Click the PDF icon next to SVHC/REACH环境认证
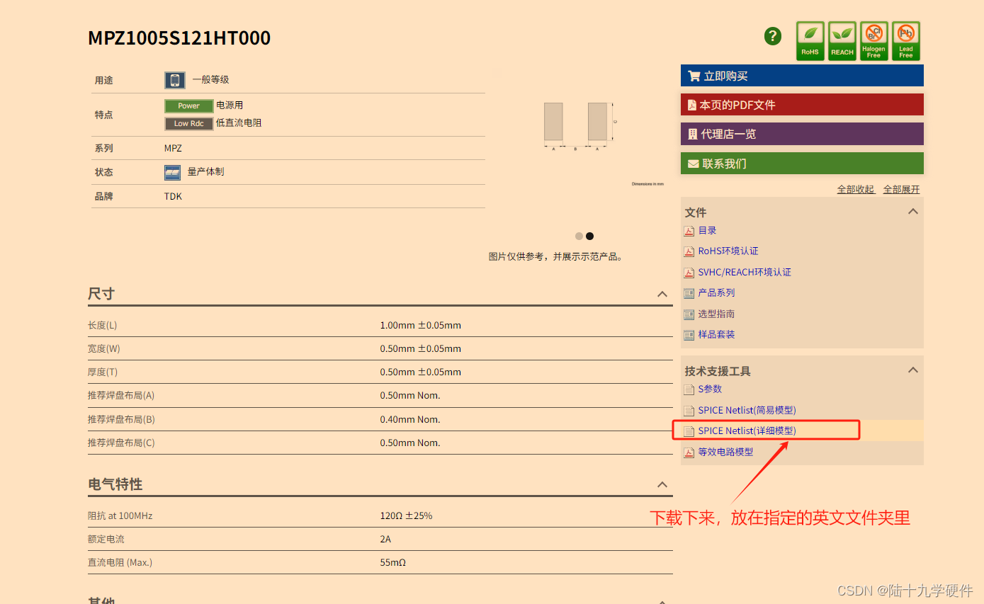This screenshot has height=604, width=984. [689, 273]
